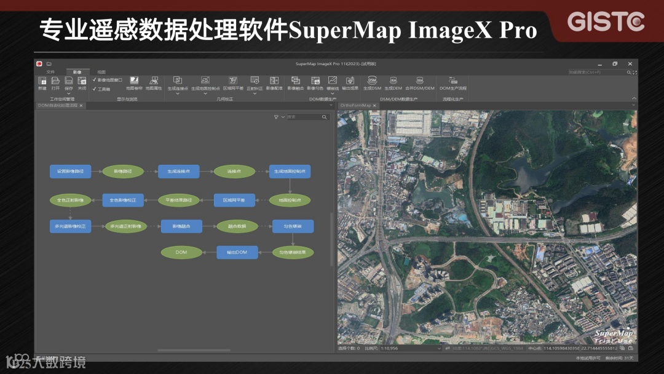Select the 匀色镶嵌 workflow node
The image size is (664, 374).
pyautogui.click(x=293, y=226)
